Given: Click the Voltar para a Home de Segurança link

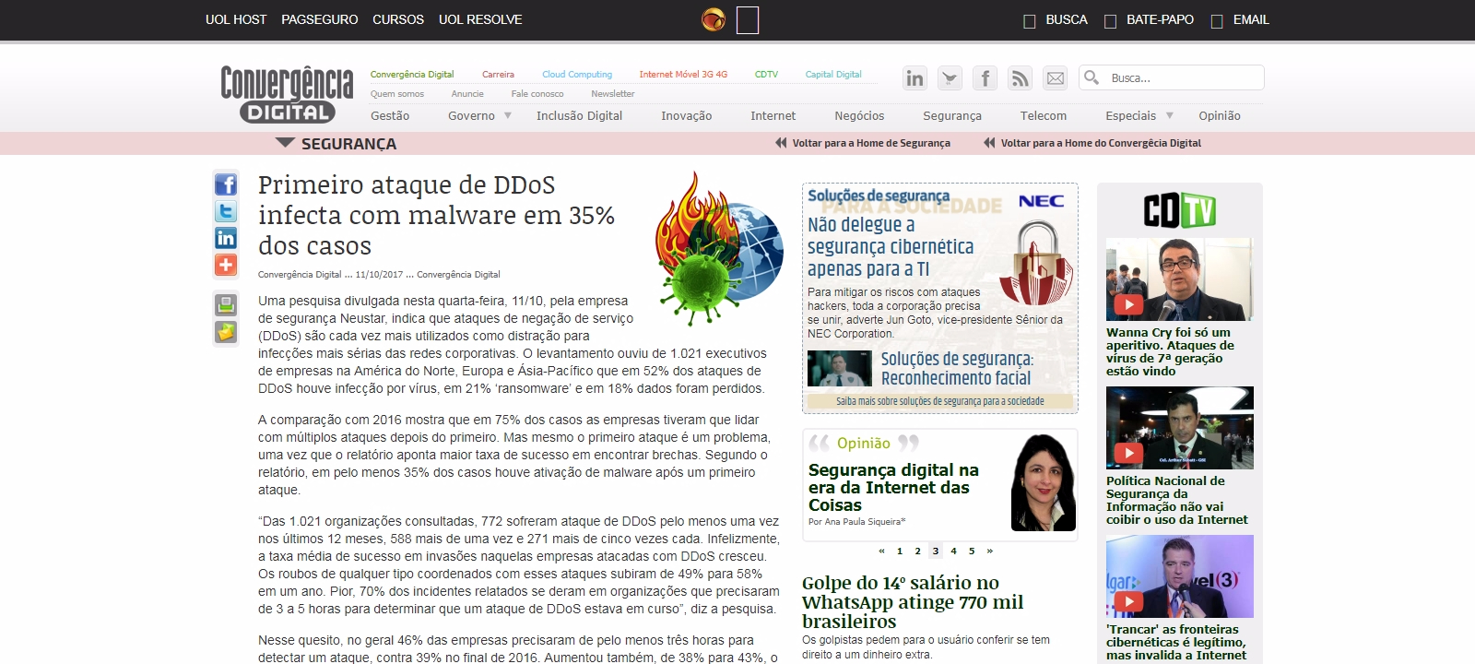Looking at the screenshot, I should pyautogui.click(x=870, y=143).
